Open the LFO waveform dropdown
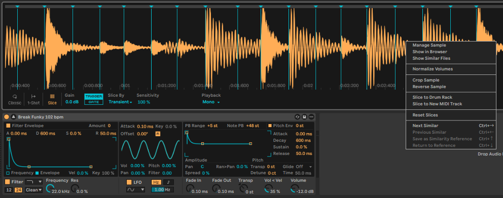 point(135,190)
